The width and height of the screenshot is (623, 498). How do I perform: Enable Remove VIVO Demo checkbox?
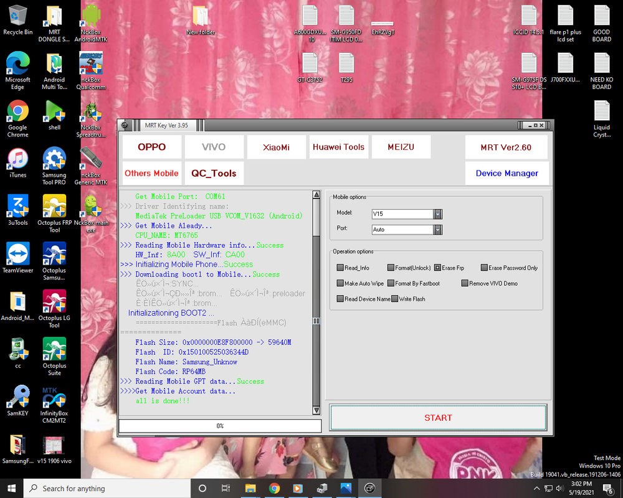[x=465, y=283]
